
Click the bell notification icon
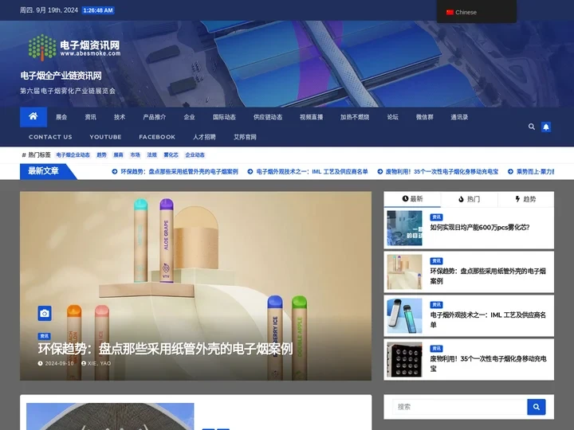point(546,127)
